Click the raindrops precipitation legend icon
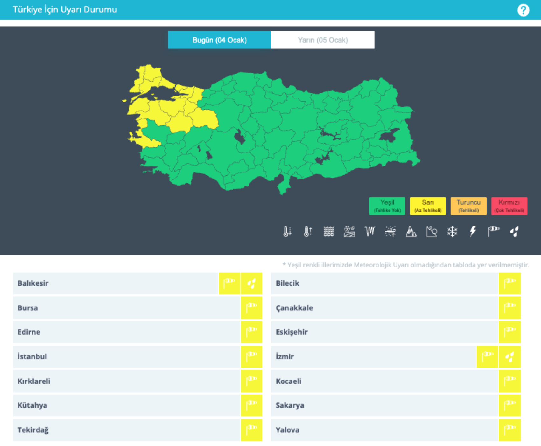The image size is (541, 446). pyautogui.click(x=514, y=232)
